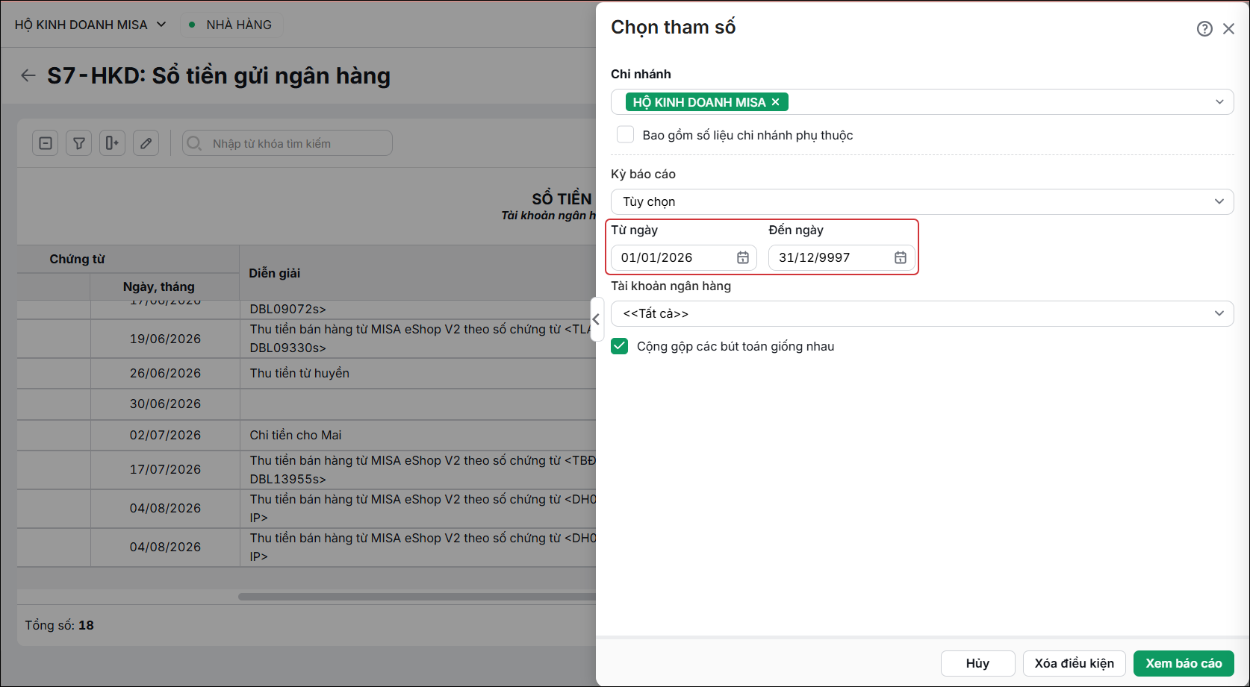Select the 02/07/2026 date cell
The width and height of the screenshot is (1250, 687).
pos(165,435)
